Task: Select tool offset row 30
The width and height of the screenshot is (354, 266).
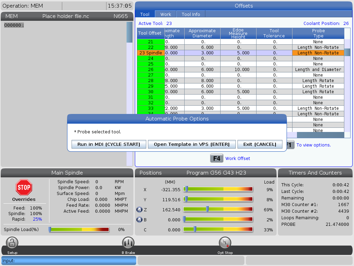Action: coord(241,91)
